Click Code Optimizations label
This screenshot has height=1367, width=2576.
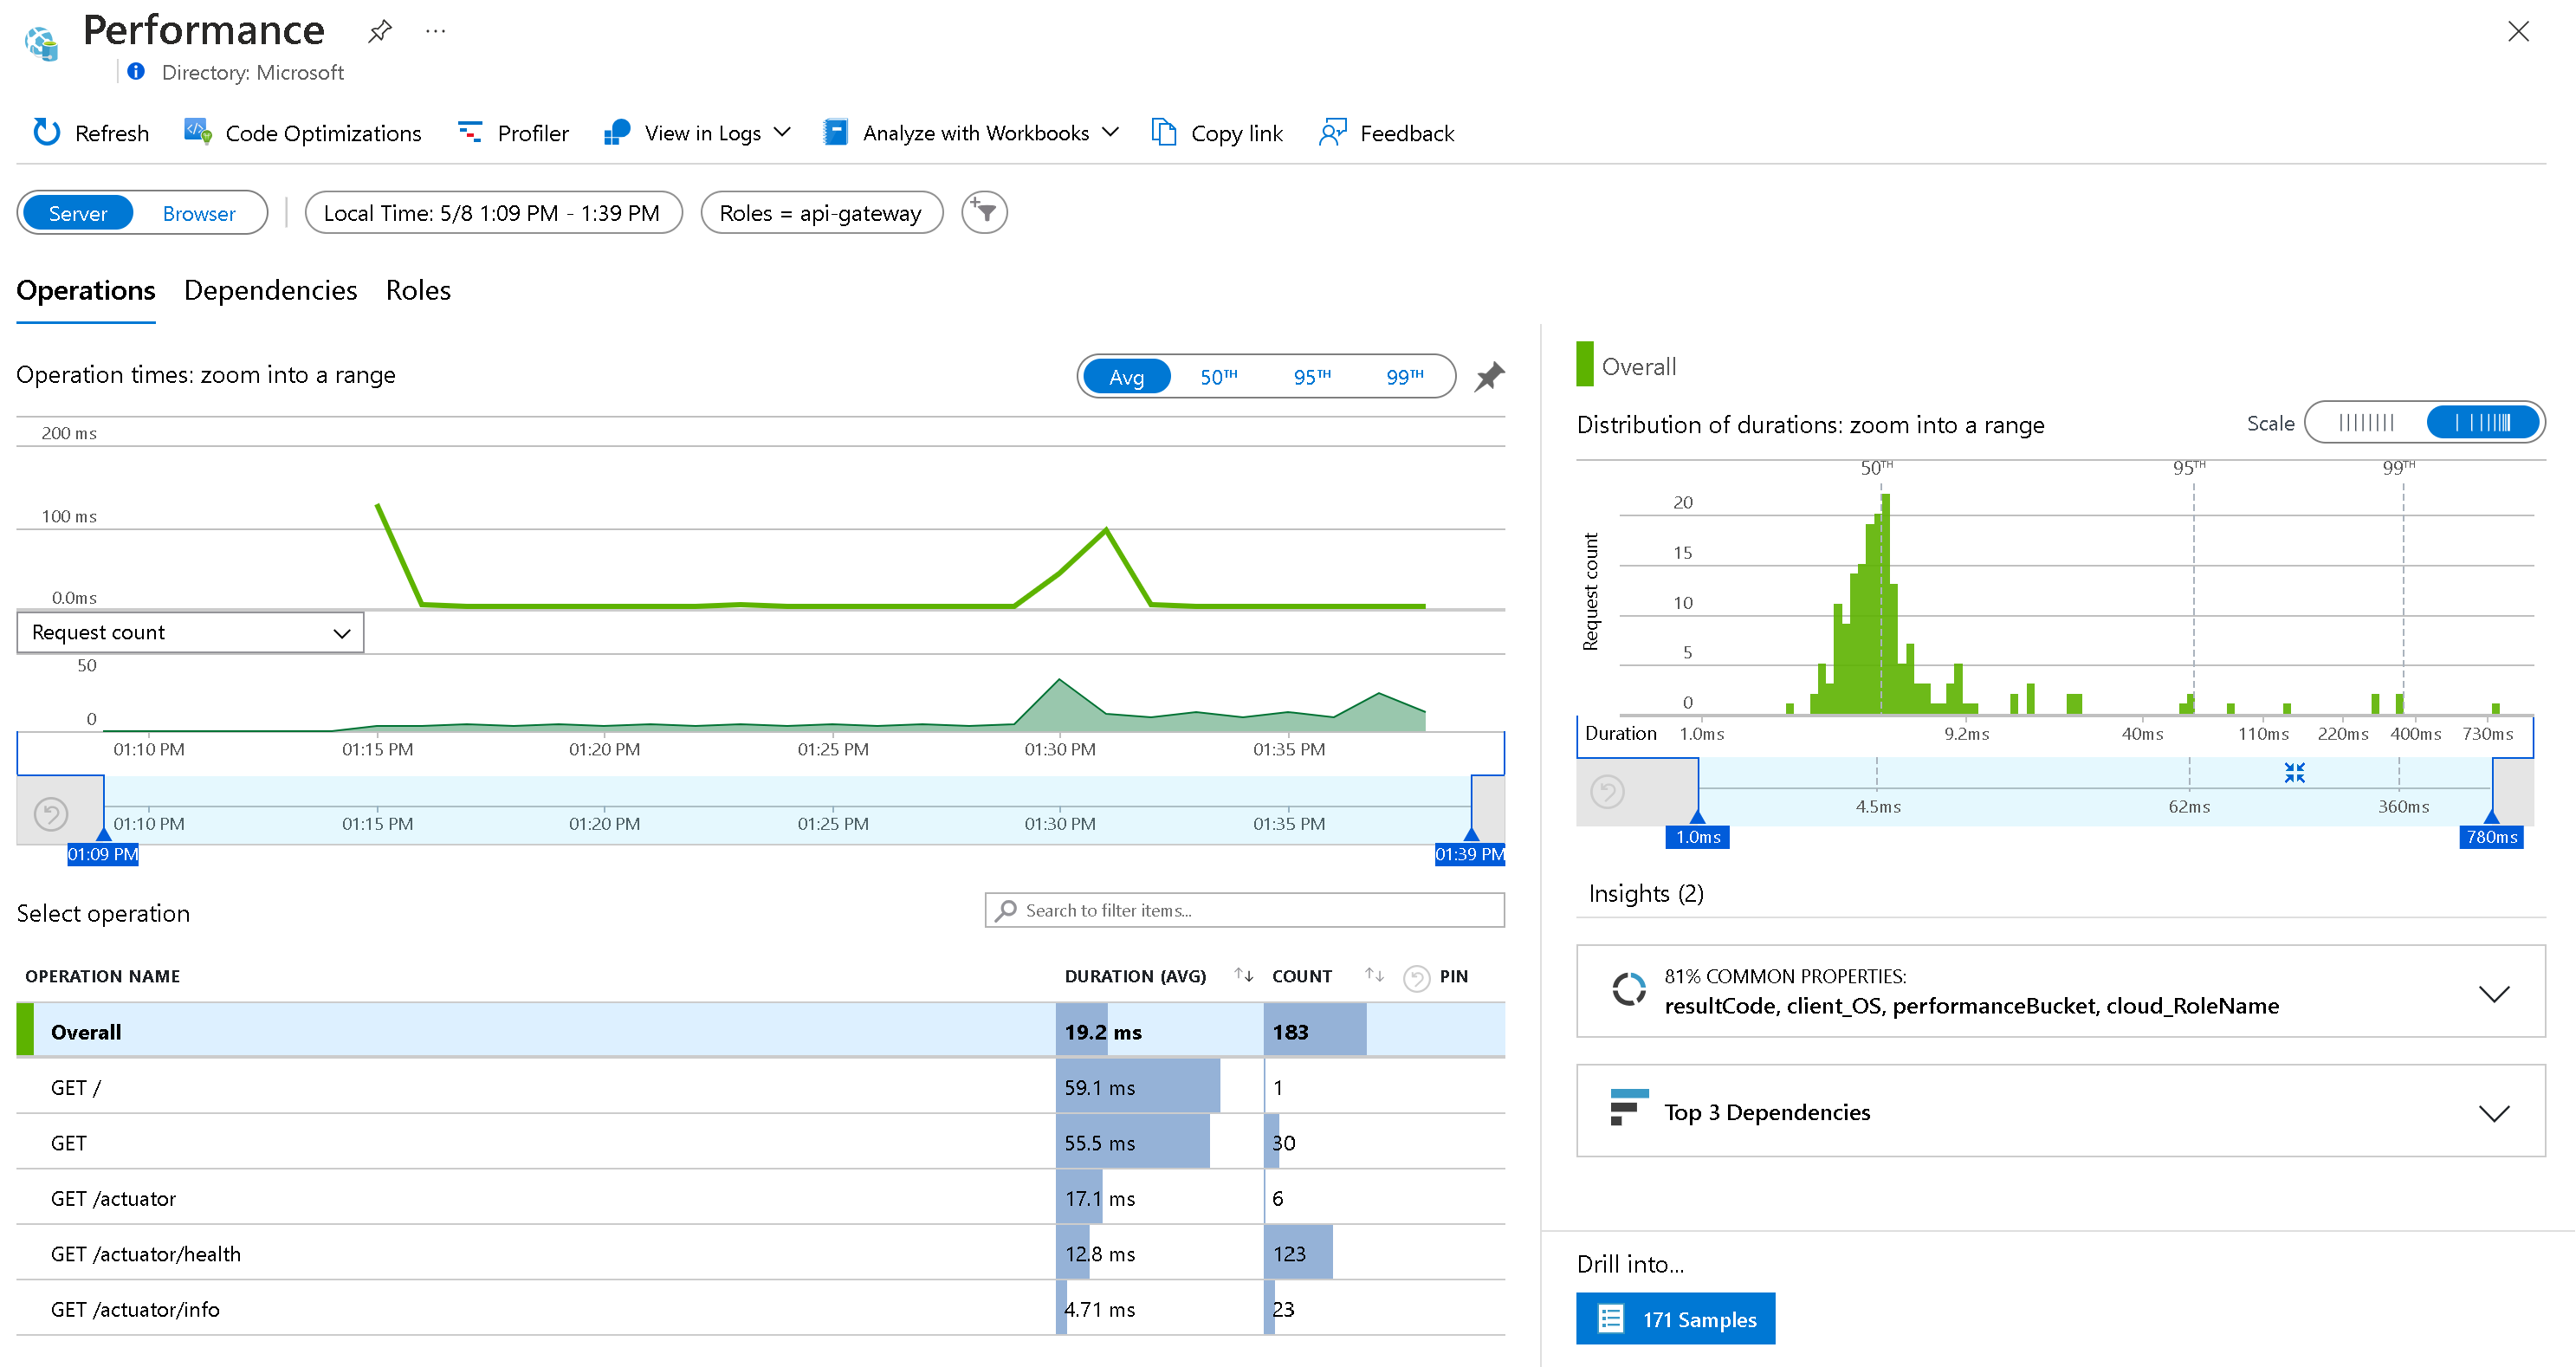coord(323,133)
